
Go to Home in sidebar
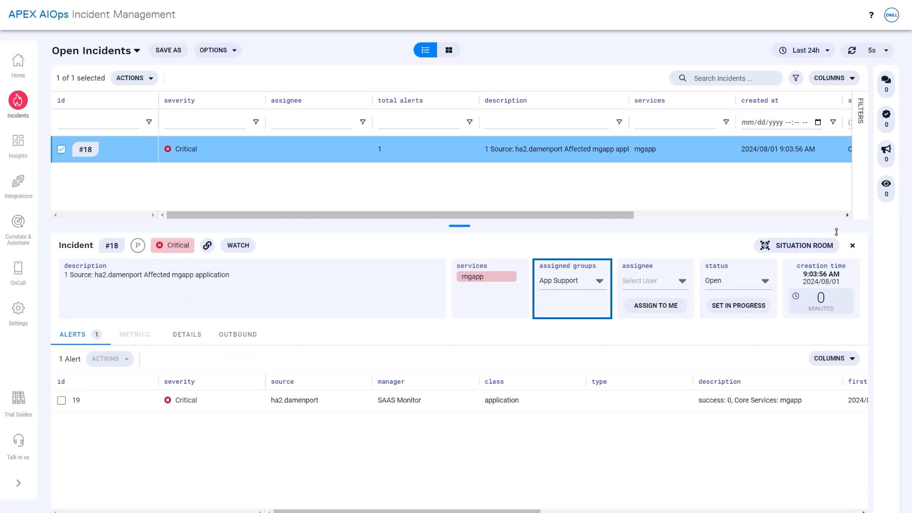[x=18, y=66]
